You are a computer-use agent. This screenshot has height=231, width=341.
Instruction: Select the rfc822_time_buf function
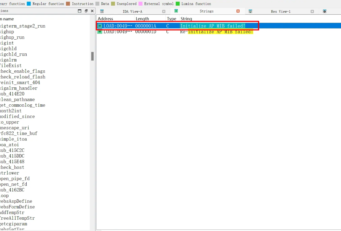click(19, 133)
